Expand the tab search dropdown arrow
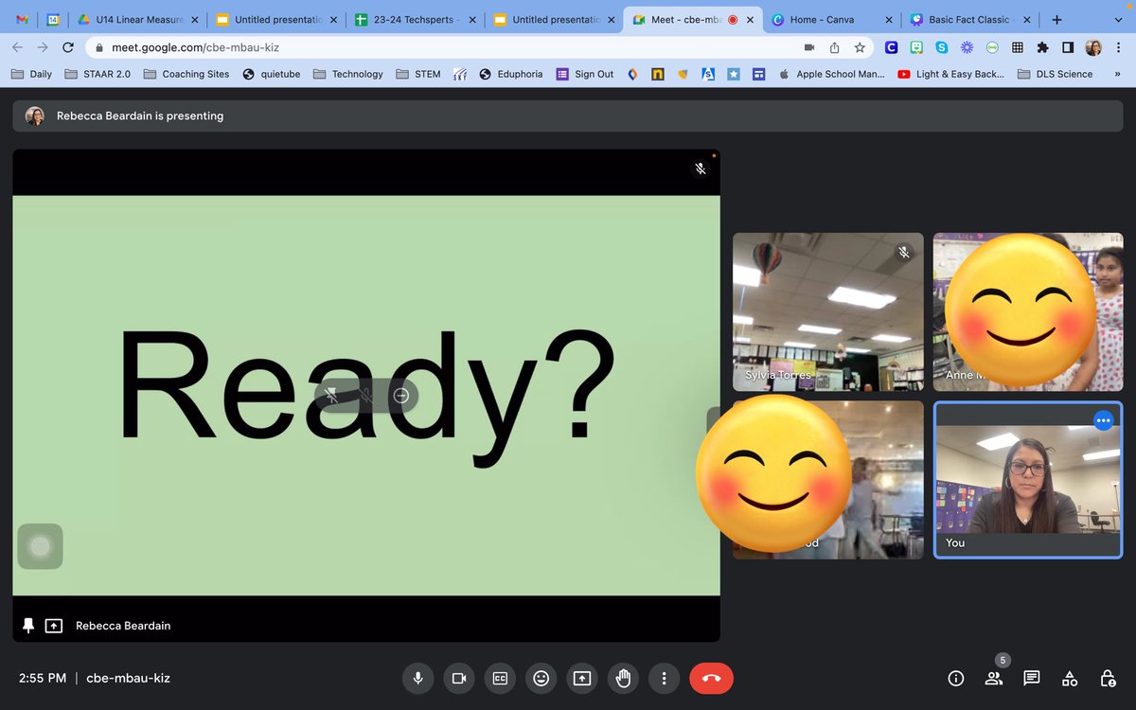The image size is (1136, 710). (x=1118, y=20)
